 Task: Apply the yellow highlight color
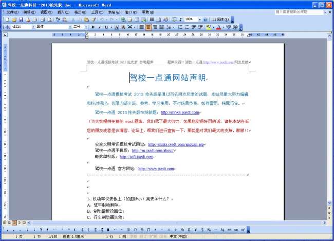click(x=209, y=27)
